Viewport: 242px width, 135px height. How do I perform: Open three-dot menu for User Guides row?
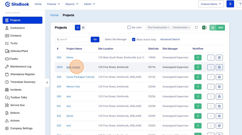pos(211,67)
